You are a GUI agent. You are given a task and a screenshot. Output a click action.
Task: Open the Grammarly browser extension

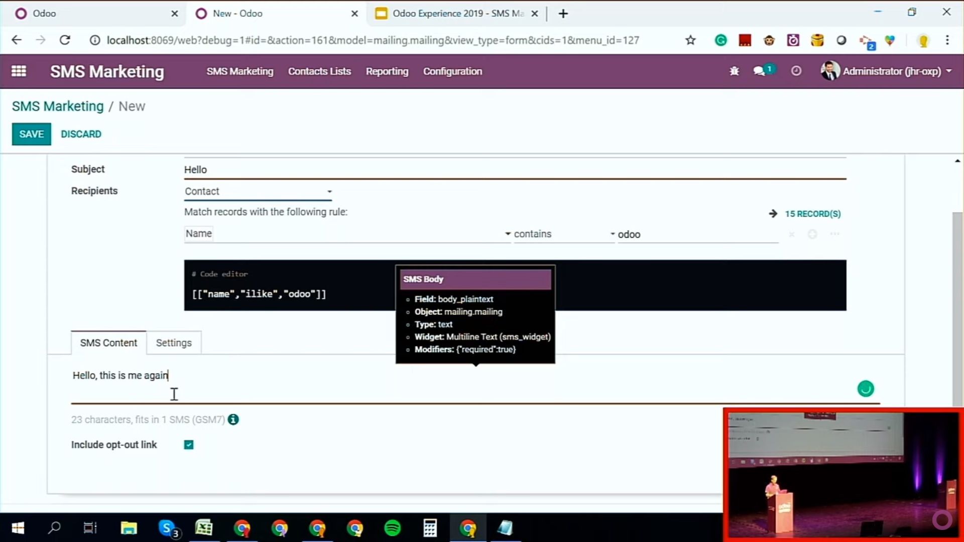point(720,40)
